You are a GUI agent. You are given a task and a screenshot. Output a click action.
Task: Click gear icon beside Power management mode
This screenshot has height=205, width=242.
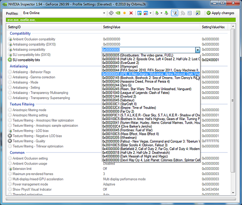pos(10,184)
